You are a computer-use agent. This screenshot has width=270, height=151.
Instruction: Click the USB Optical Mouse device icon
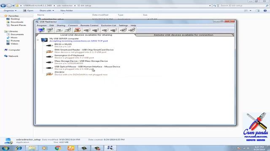pyautogui.click(x=49, y=68)
